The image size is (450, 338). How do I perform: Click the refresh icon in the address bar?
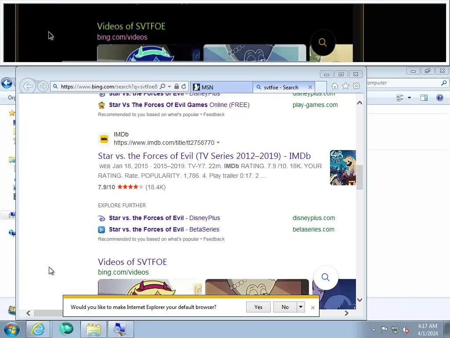pos(184,86)
